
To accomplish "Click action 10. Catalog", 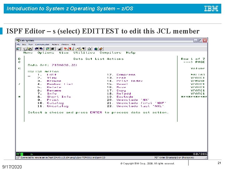I will pos(51,103).
